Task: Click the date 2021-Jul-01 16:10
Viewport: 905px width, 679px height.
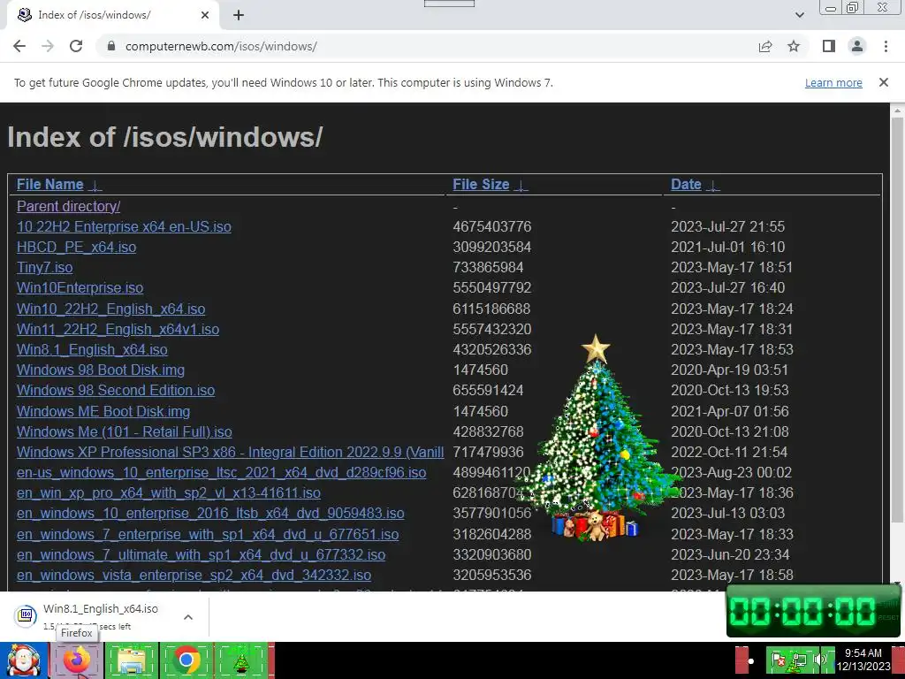Action: point(728,248)
